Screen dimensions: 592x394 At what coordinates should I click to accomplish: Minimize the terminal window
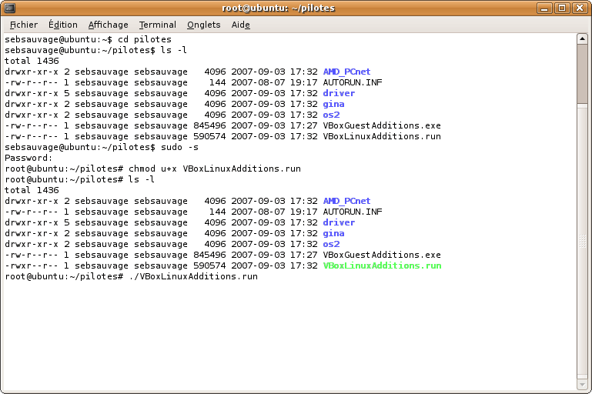coord(544,8)
